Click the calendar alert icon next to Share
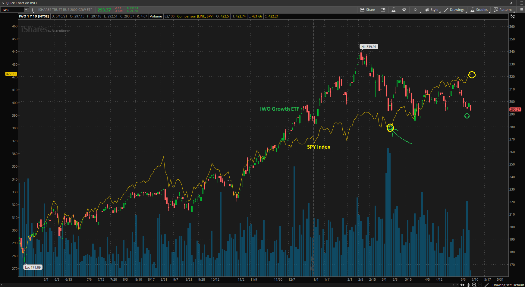 point(383,10)
